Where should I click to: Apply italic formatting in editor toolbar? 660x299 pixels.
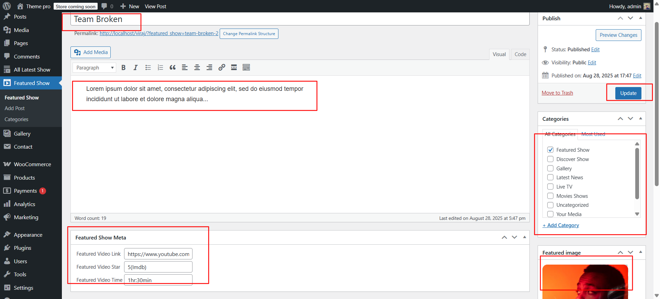pyautogui.click(x=135, y=68)
